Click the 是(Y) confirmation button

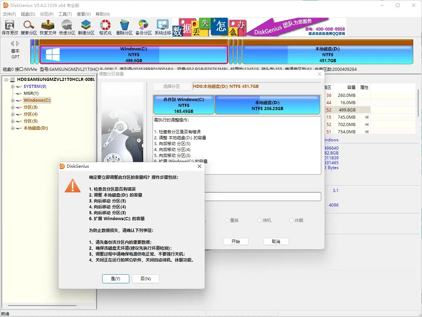click(115, 278)
